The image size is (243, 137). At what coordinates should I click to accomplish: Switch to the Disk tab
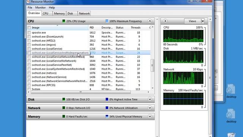(x=72, y=14)
